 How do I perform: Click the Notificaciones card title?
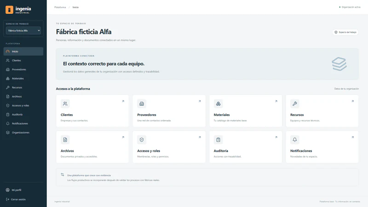tap(301, 151)
